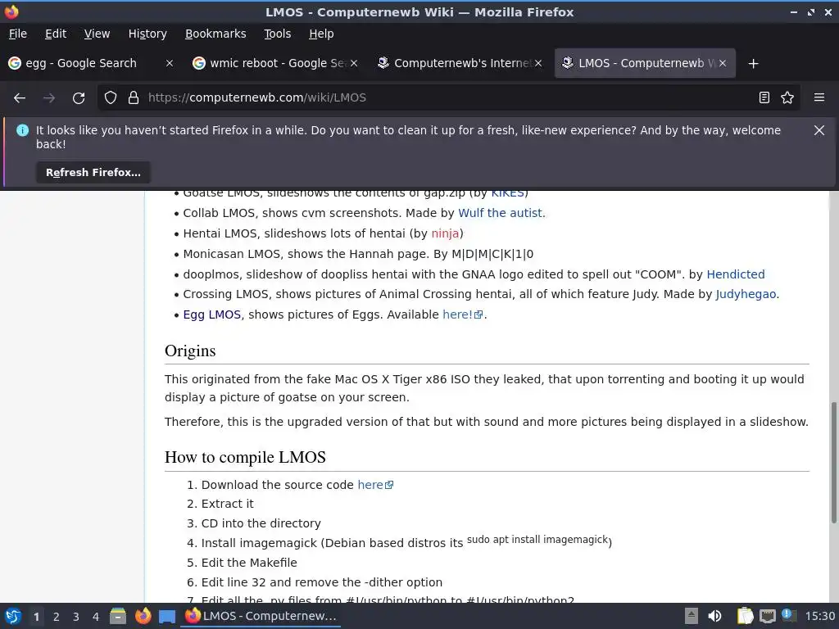Launch the file manager from the taskbar
The image size is (839, 629).
(118, 616)
